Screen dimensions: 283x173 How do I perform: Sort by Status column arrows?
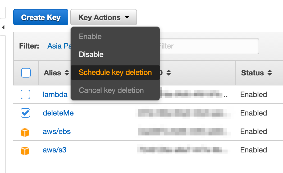click(x=270, y=73)
